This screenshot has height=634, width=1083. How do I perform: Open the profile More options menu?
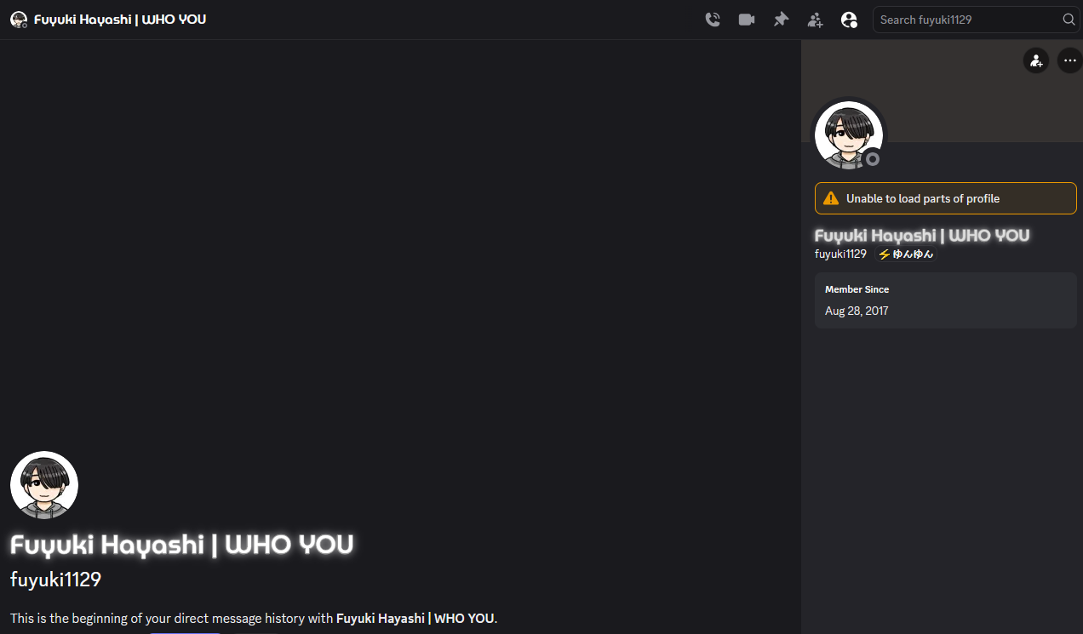[x=1069, y=60]
